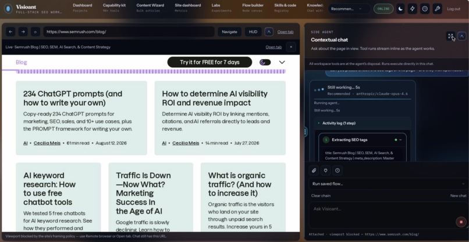Click the Navigate button
The width and height of the screenshot is (469, 242).
229,32
